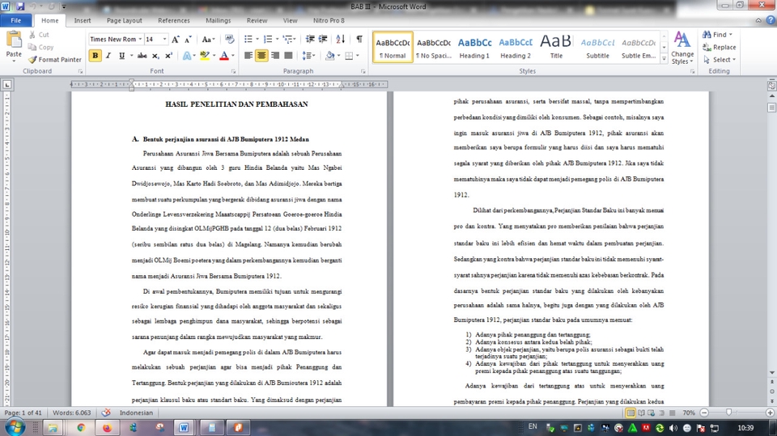777x436 pixels.
Task: Show or hide paragraph marks
Action: 359,39
